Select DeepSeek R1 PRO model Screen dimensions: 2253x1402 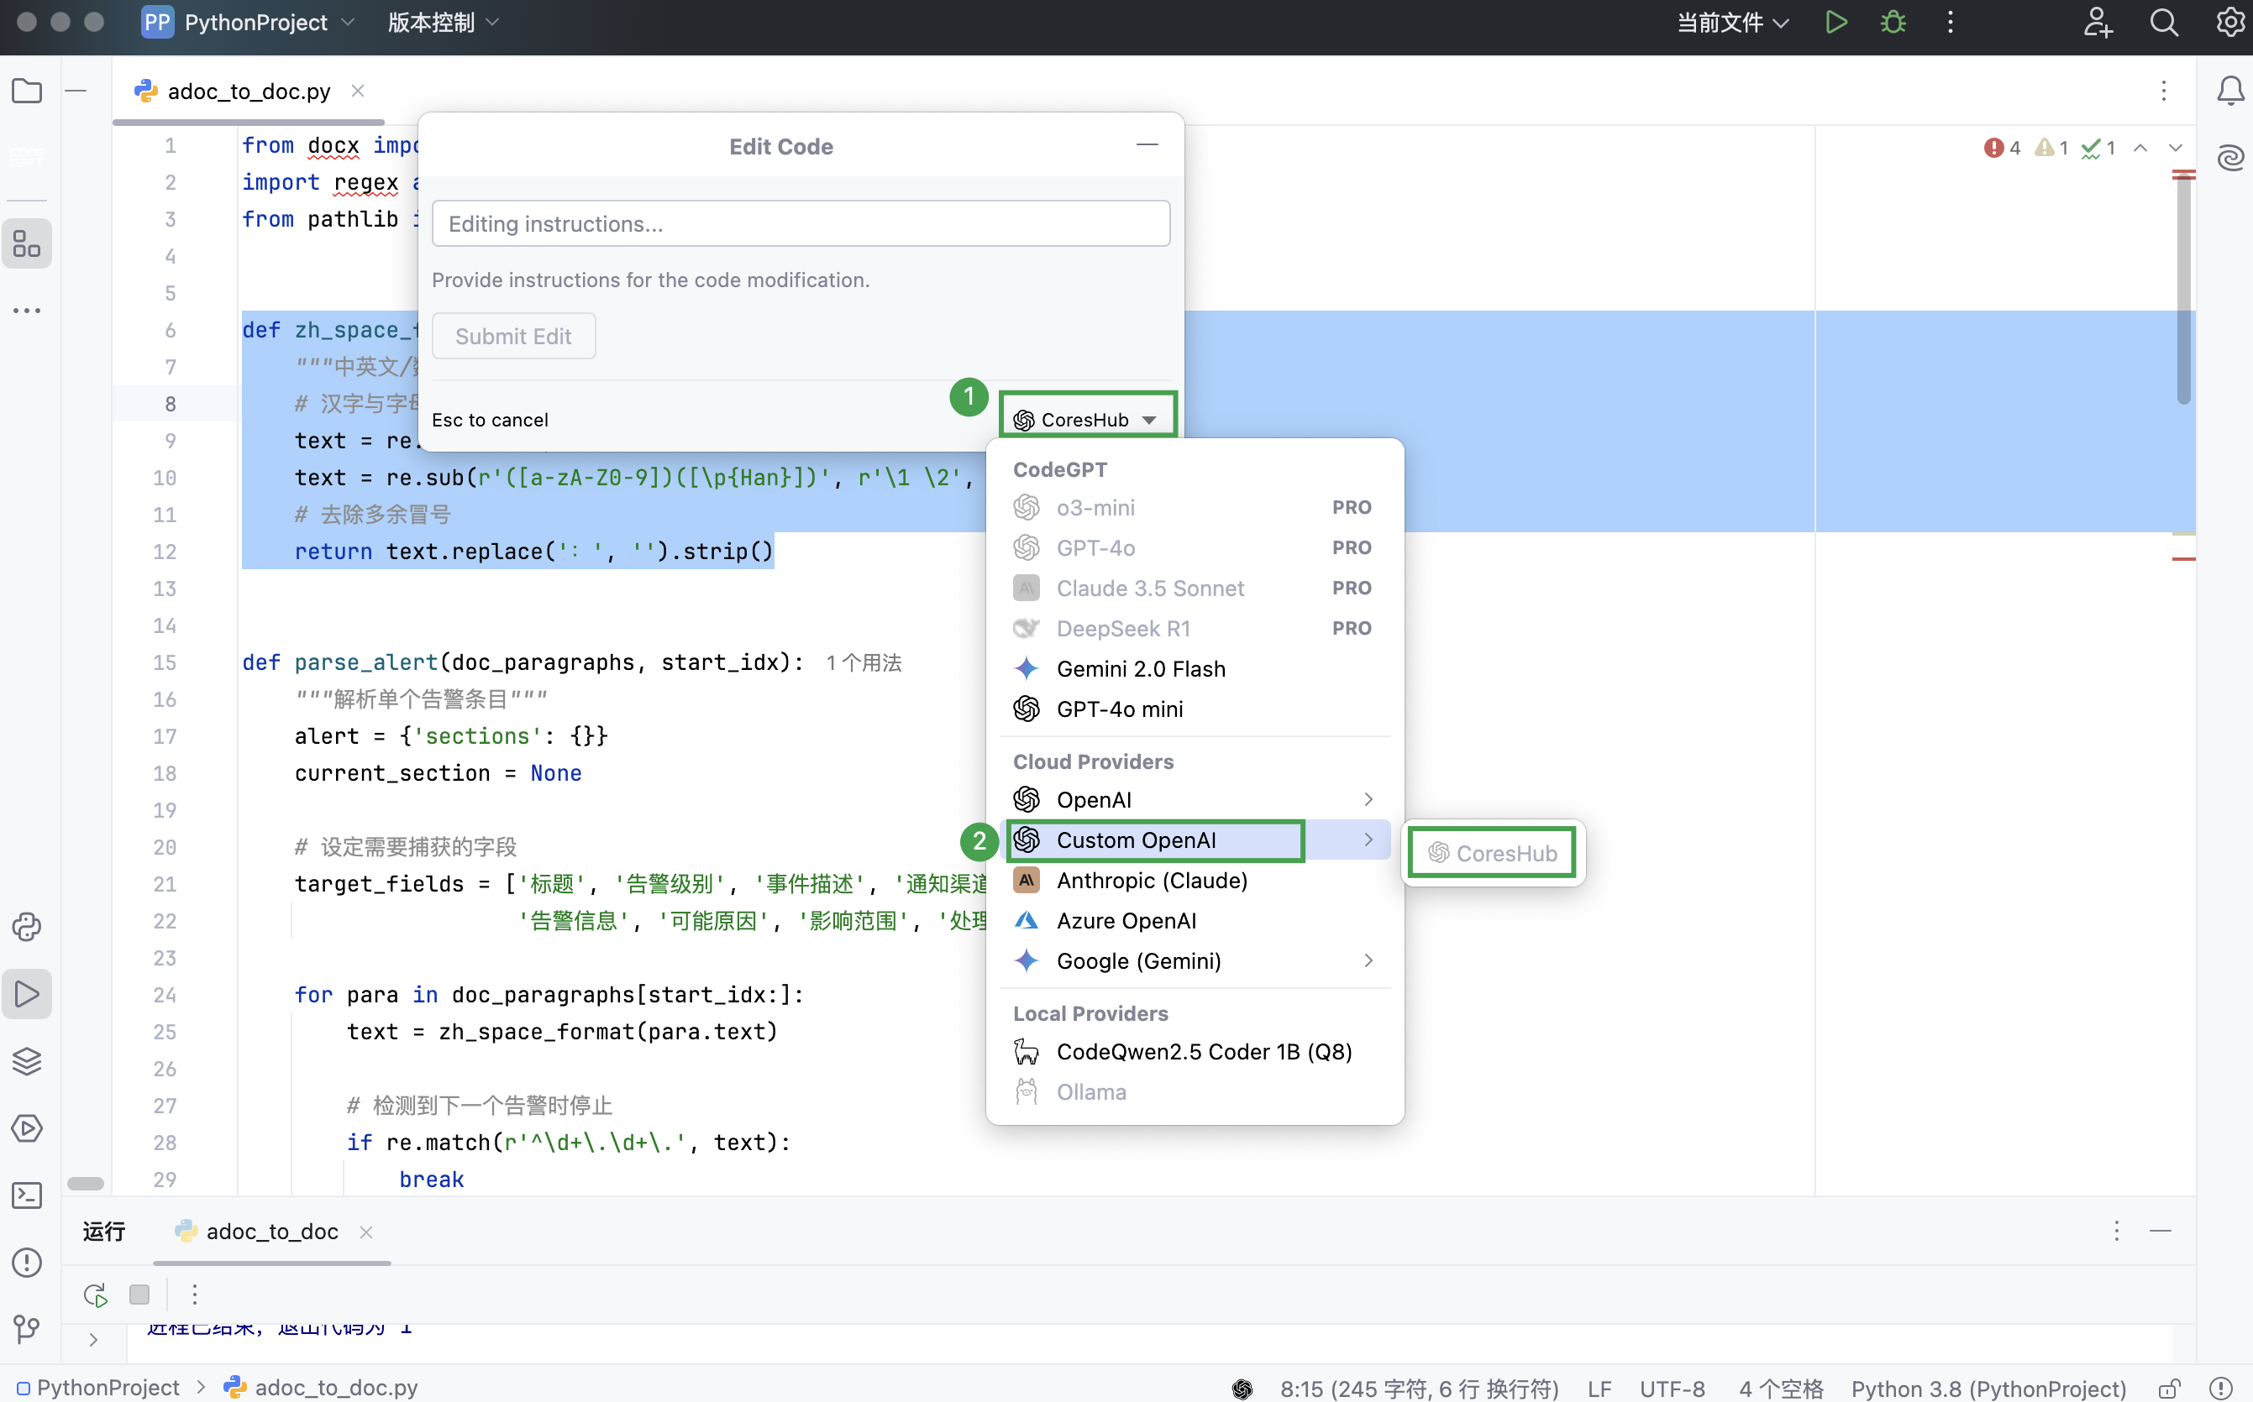pos(1194,629)
